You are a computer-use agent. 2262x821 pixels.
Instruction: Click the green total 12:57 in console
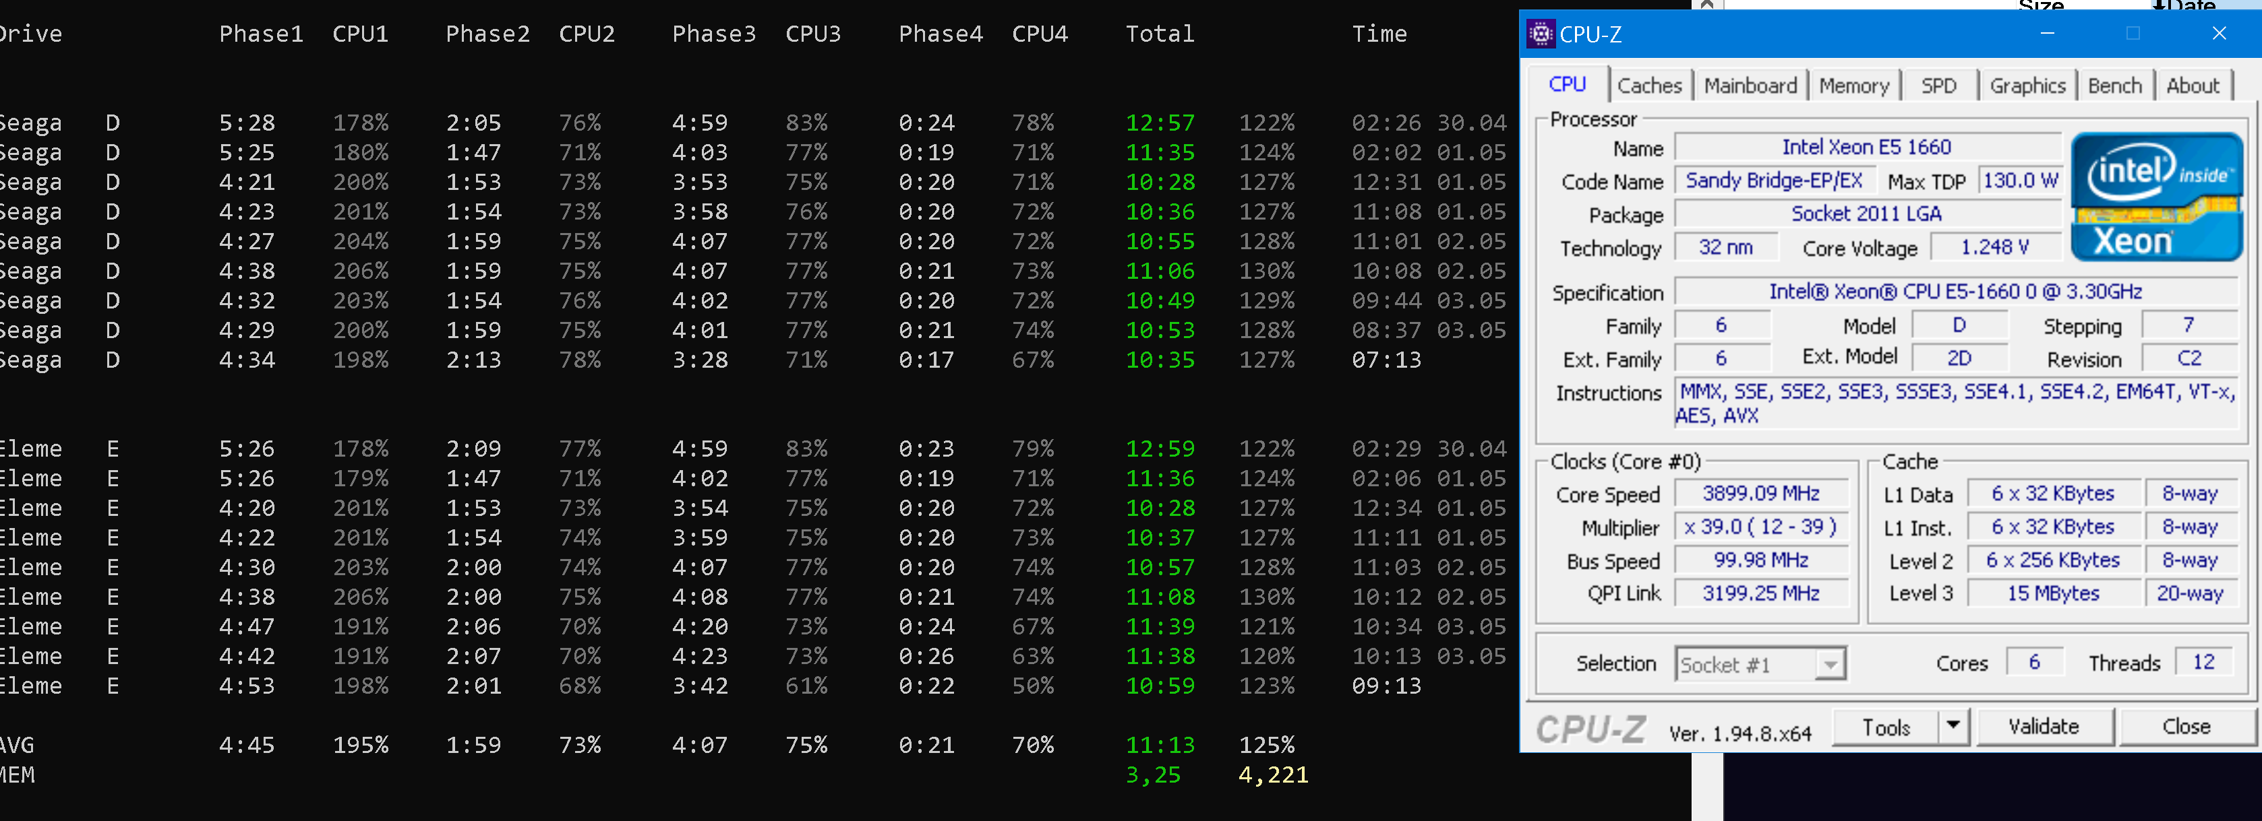[1160, 123]
